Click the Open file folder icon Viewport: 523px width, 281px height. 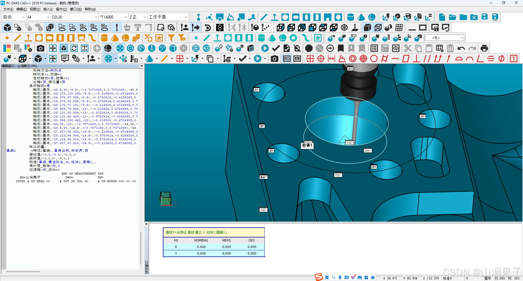point(453,17)
